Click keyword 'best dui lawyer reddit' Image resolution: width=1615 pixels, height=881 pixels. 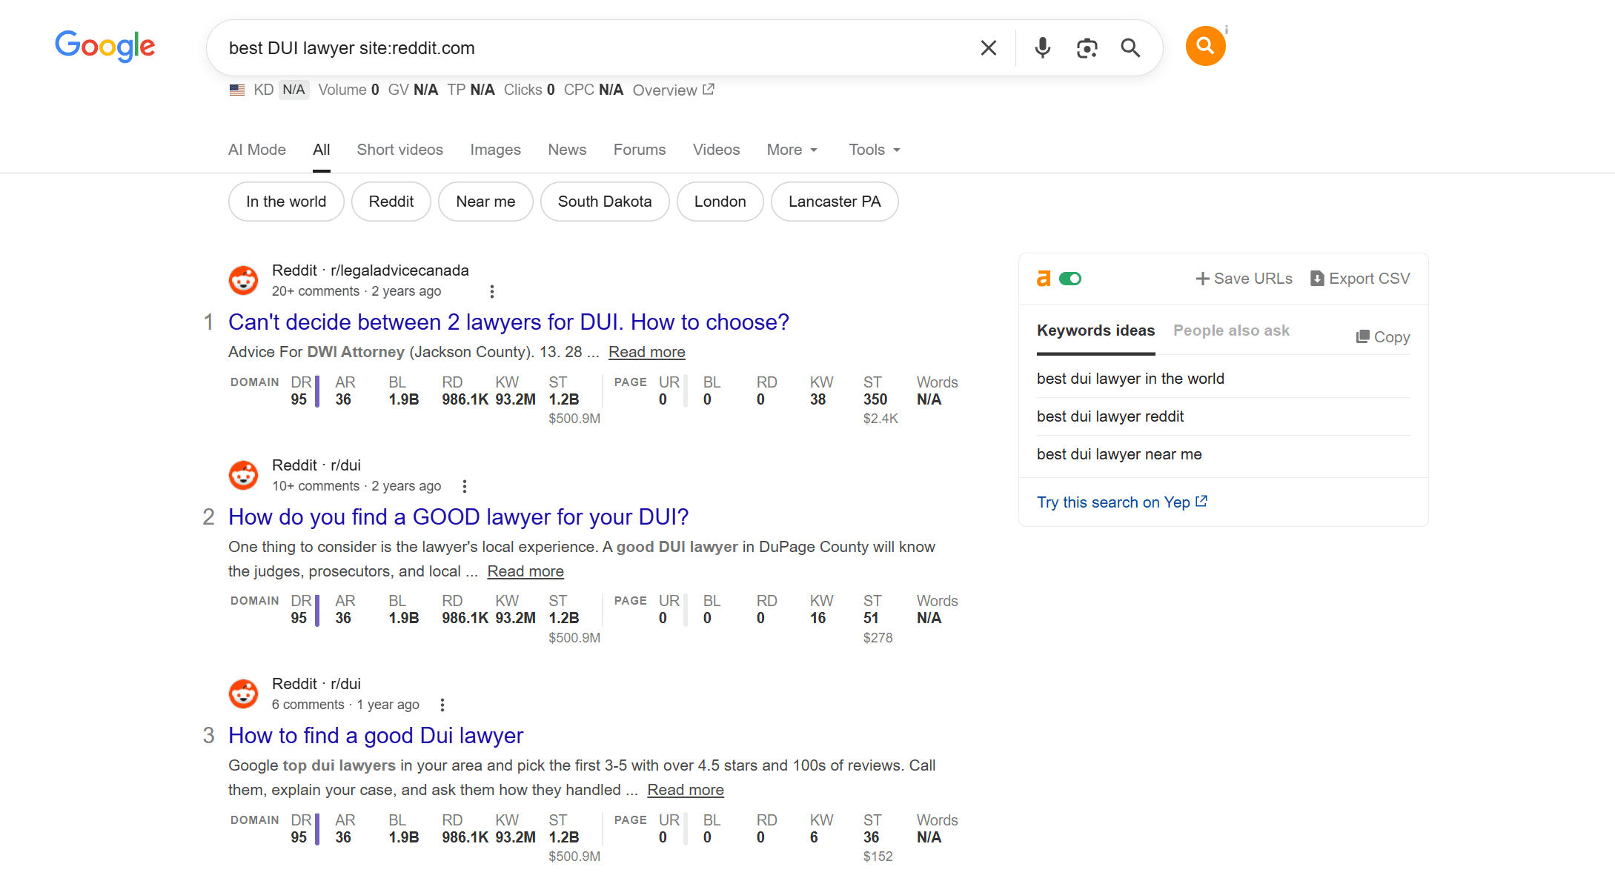(1110, 416)
